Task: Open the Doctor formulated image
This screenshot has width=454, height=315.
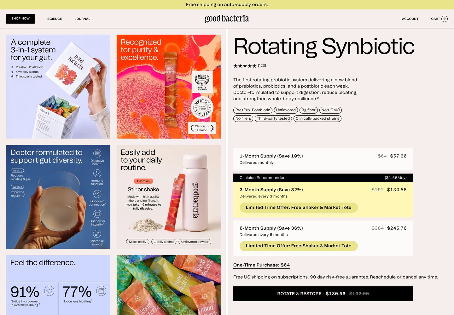Action: 58,197
